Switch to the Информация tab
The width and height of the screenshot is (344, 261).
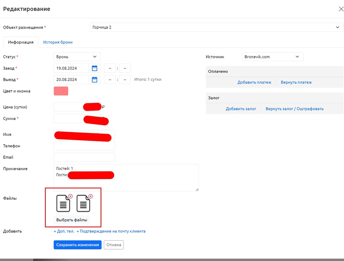click(21, 42)
